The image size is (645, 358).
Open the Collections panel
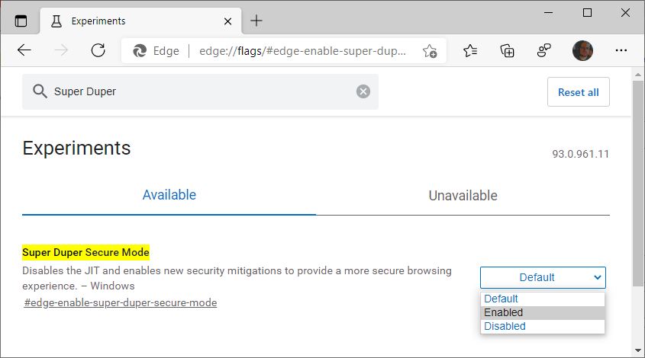507,51
